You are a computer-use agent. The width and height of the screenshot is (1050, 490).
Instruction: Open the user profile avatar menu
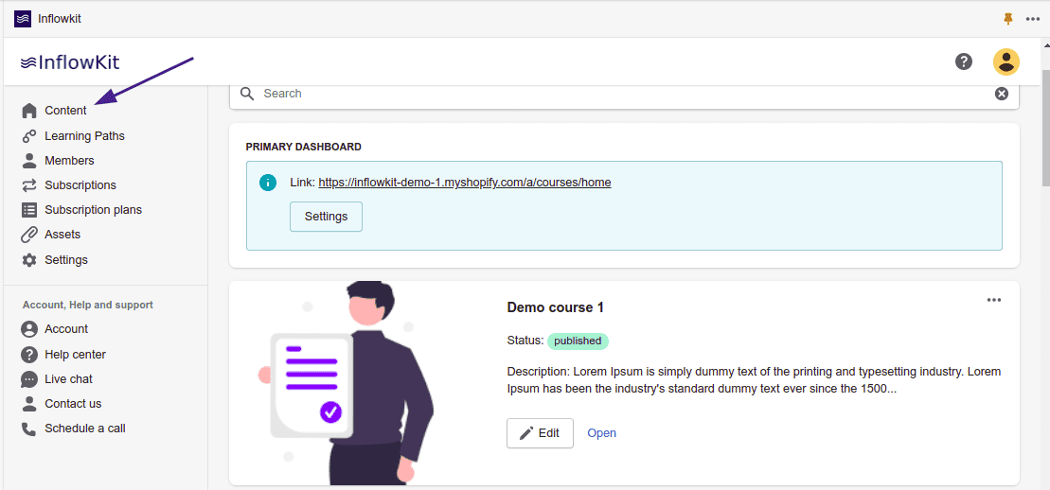click(x=1006, y=61)
